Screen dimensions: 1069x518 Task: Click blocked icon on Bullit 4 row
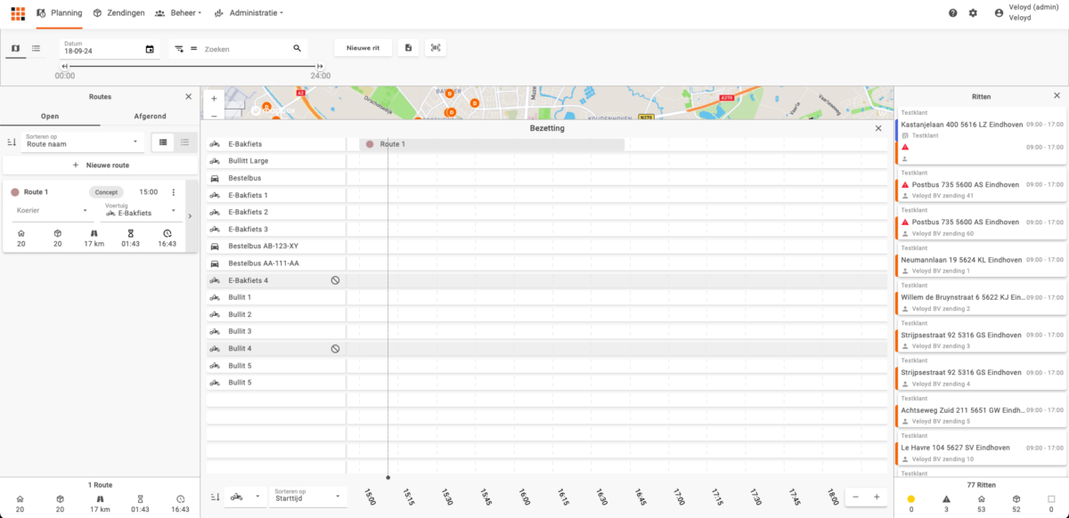coord(335,349)
